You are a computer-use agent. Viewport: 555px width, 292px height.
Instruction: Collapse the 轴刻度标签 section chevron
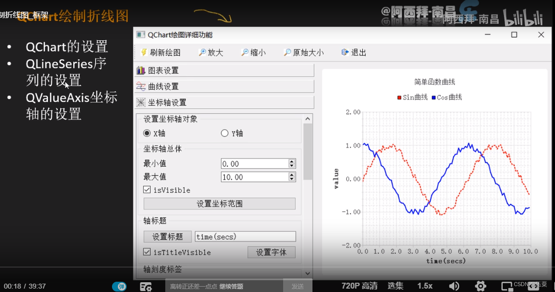(x=307, y=273)
